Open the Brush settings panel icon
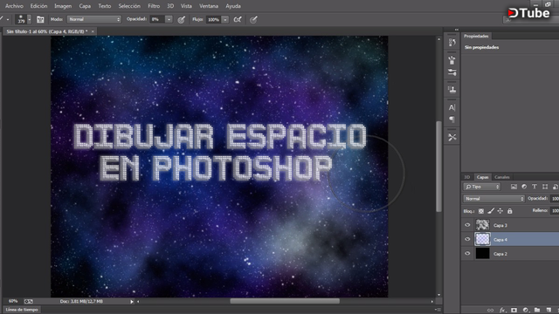The height and width of the screenshot is (314, 559). tap(452, 72)
